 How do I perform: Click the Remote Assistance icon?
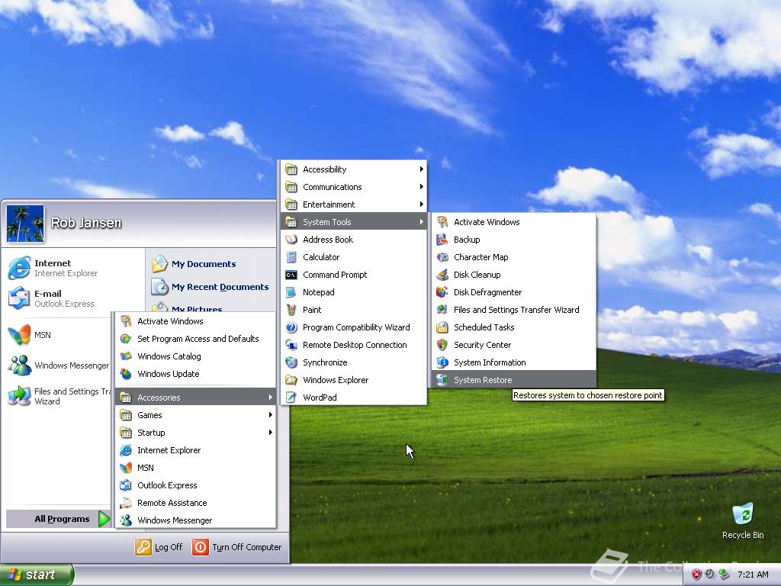click(x=126, y=503)
